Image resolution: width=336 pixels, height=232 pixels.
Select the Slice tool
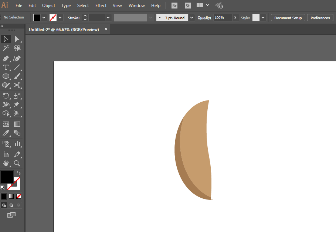17,154
